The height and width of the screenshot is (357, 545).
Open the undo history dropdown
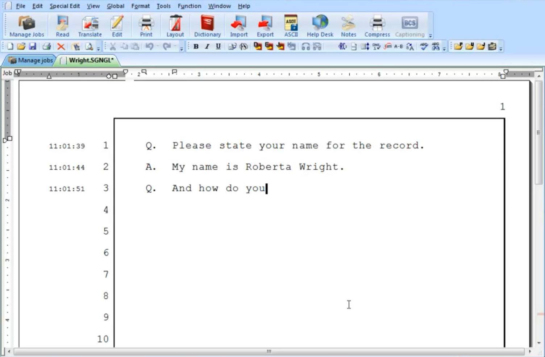coord(158,46)
